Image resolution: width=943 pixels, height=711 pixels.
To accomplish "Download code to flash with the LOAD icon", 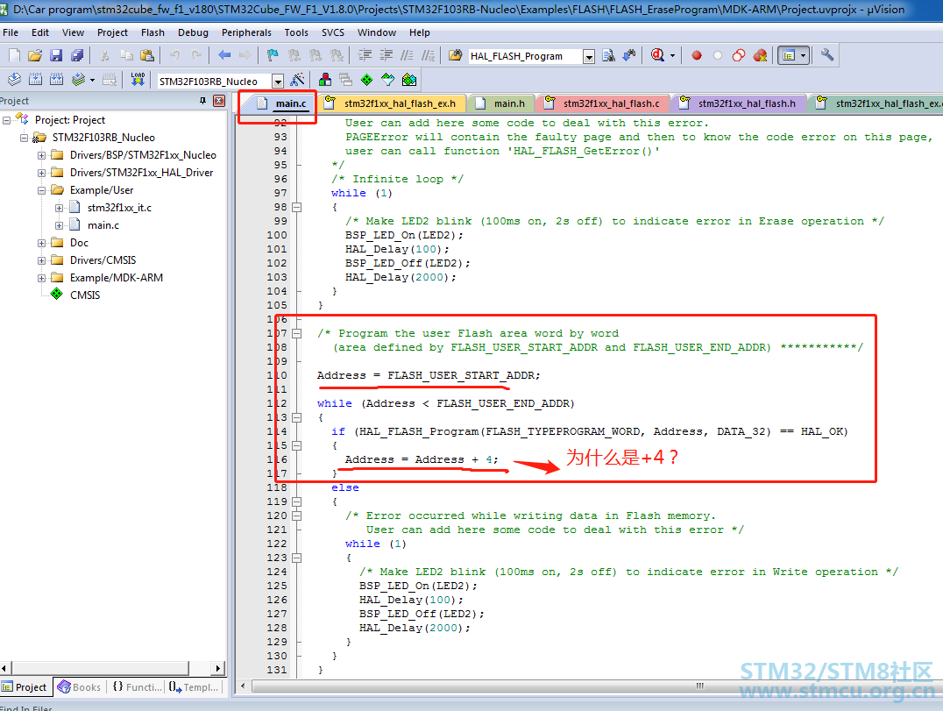I will click(138, 80).
